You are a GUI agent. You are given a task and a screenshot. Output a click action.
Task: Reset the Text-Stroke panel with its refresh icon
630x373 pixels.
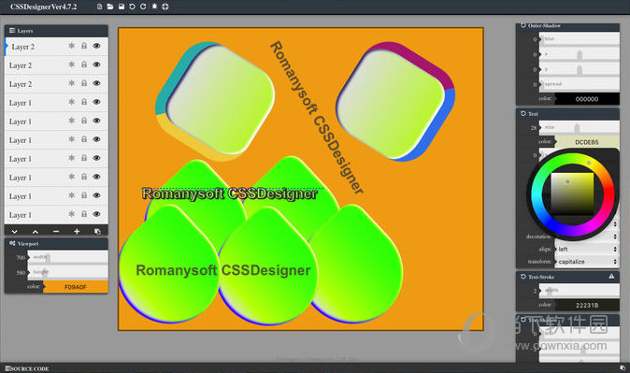[523, 277]
